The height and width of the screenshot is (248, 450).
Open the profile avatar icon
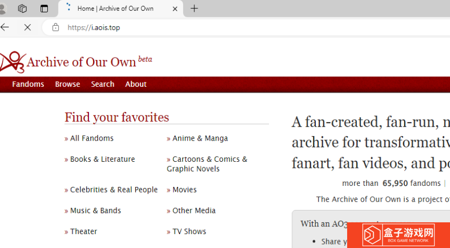pos(3,9)
